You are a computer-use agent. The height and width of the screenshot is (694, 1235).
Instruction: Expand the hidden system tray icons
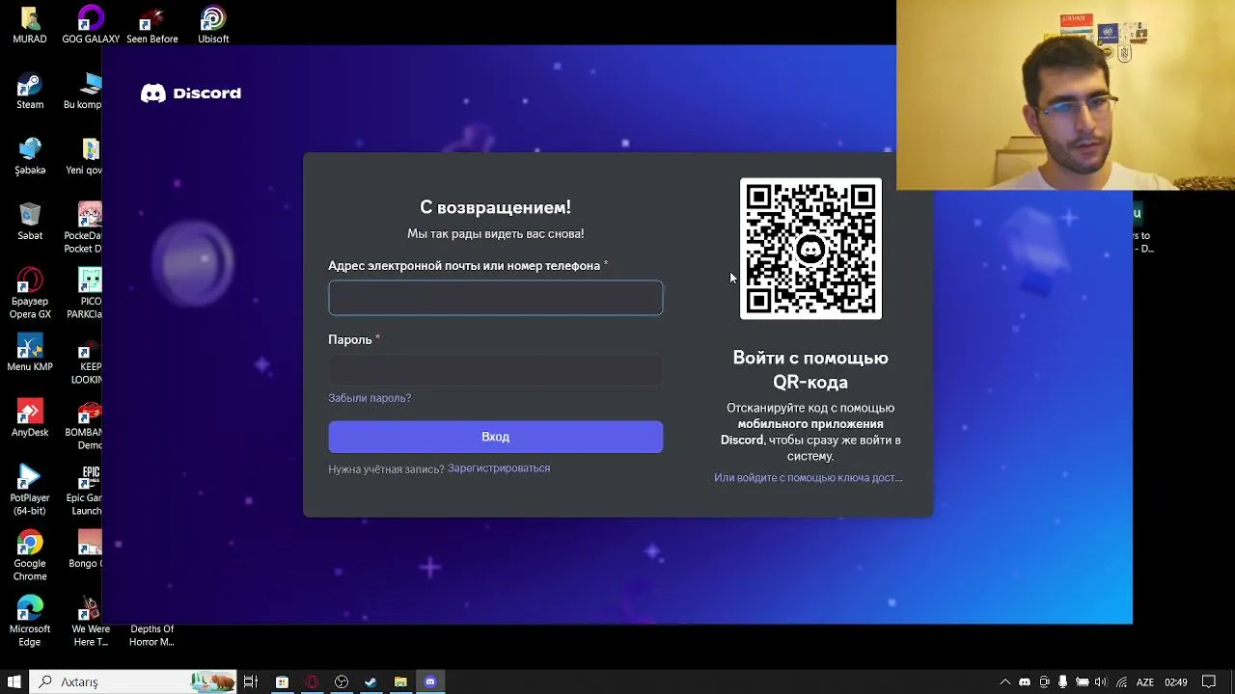(1005, 682)
